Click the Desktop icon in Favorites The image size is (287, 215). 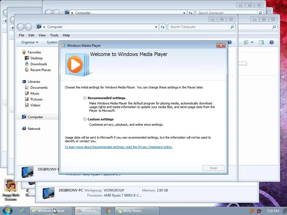tap(27, 58)
